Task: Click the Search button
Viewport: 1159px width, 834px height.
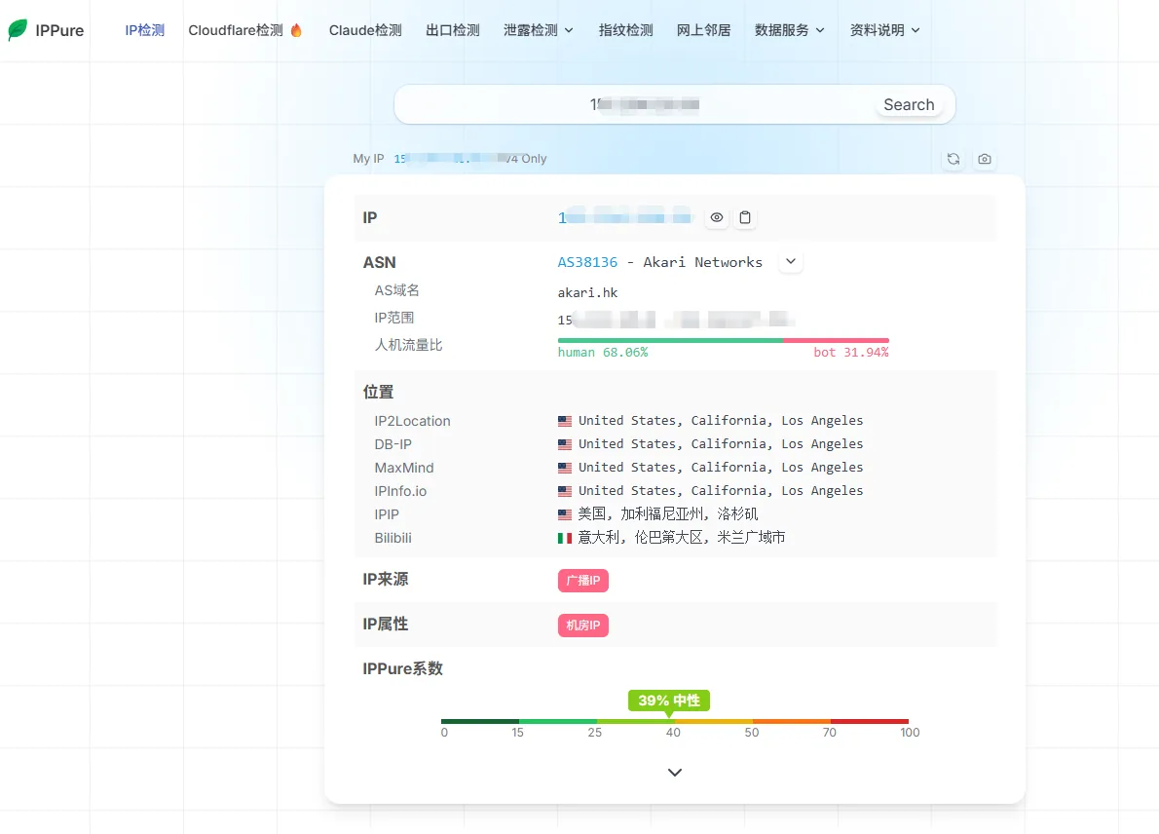Action: [x=909, y=105]
